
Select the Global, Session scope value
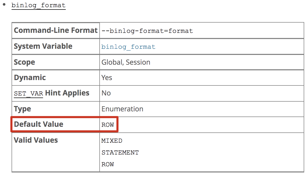pos(126,62)
